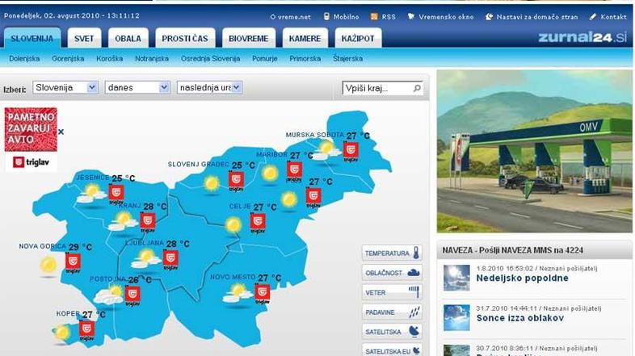Open the O vreme.net link
This screenshot has width=635, height=356.
(x=290, y=17)
